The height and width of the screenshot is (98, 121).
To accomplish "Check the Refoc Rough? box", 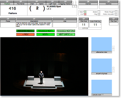I will click(x=116, y=12).
